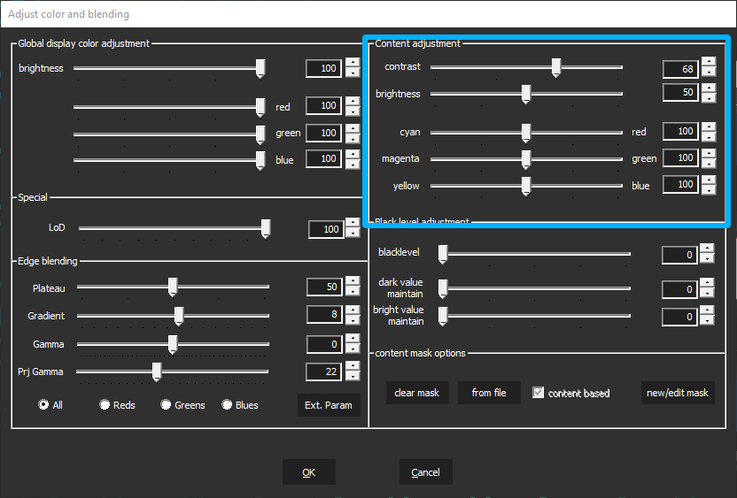Decrease Prj Gamma with down arrow
Viewport: 737px width, 498px height.
353,377
